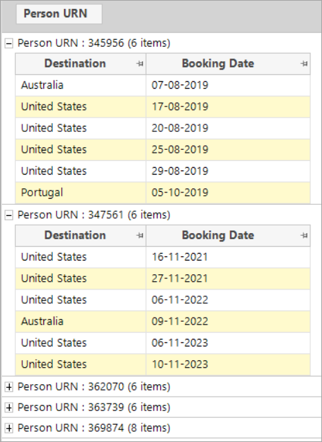Pin the Booking Date column in 347561 group

click(x=304, y=235)
